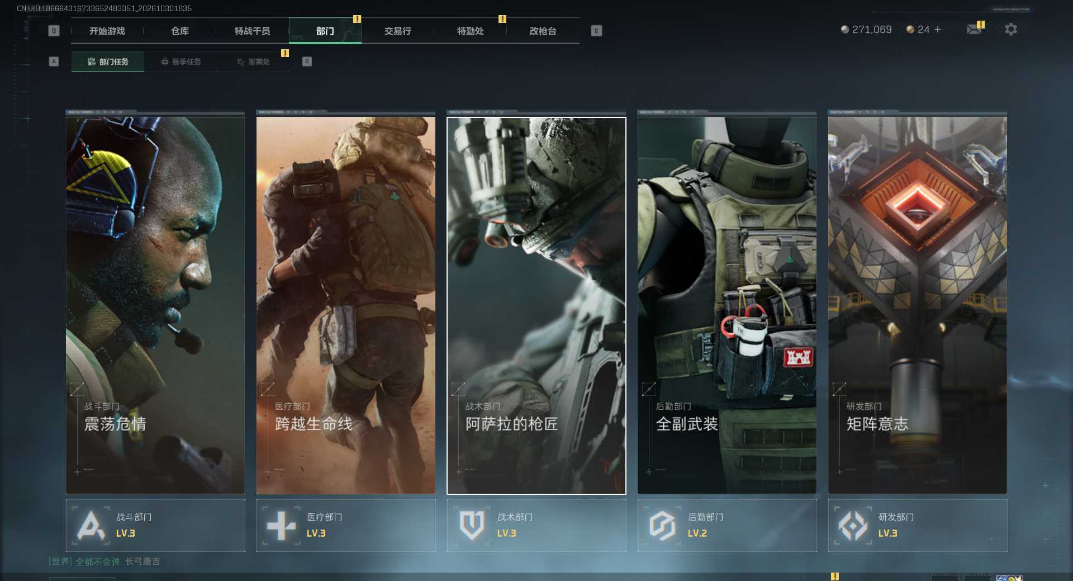Open the 特战干员 tab
The height and width of the screenshot is (581, 1073).
click(x=253, y=31)
